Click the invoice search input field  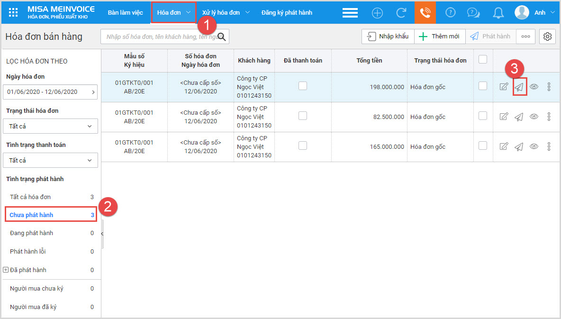pyautogui.click(x=159, y=36)
